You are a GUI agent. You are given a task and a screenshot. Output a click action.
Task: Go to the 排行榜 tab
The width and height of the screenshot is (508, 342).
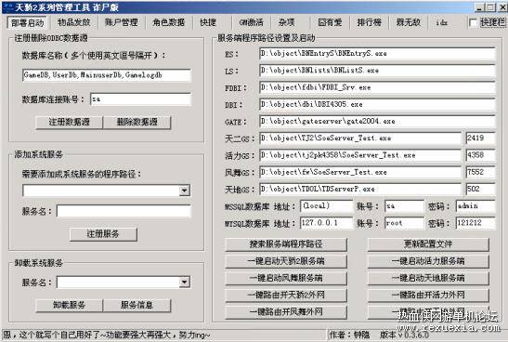369,22
